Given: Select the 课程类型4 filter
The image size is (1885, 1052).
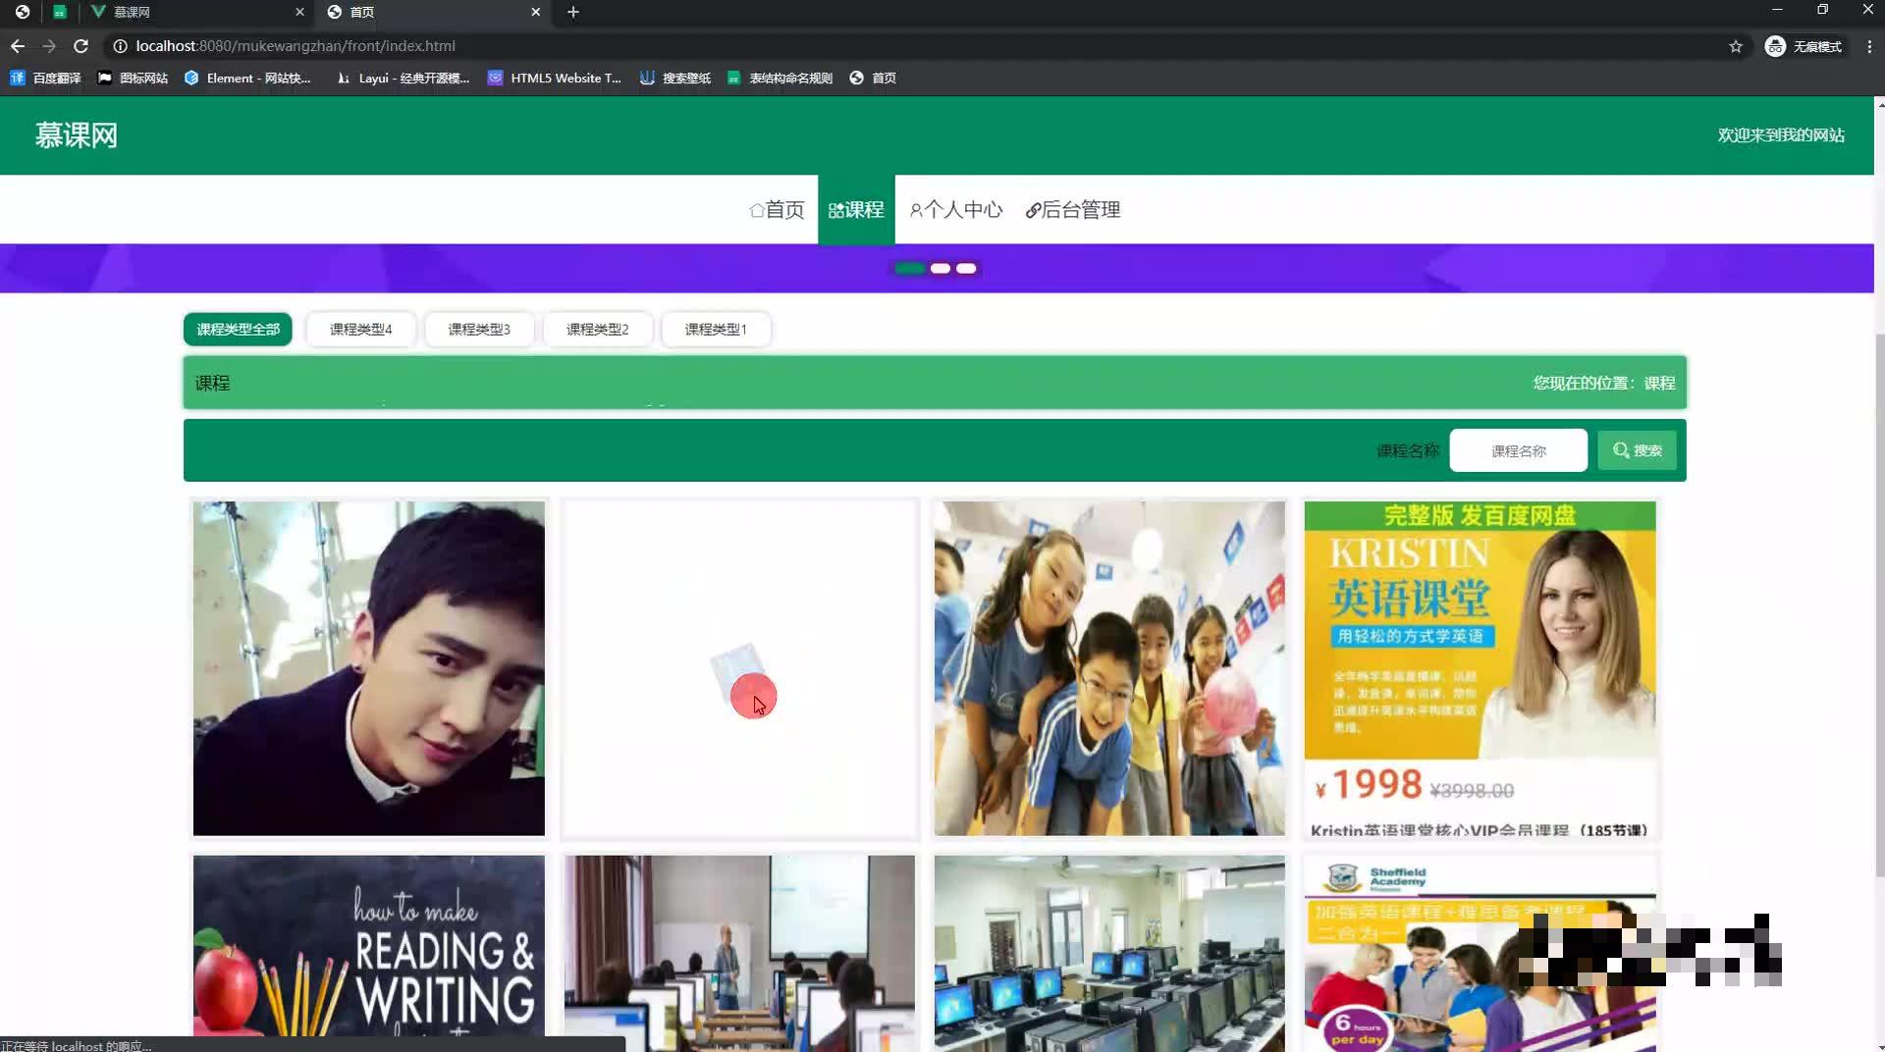Looking at the screenshot, I should pyautogui.click(x=360, y=329).
